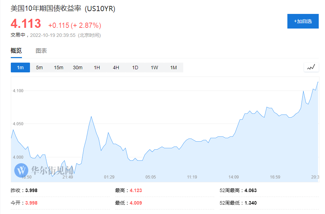Switch to the 1M interval
This screenshot has width=325, height=214.
pos(173,68)
